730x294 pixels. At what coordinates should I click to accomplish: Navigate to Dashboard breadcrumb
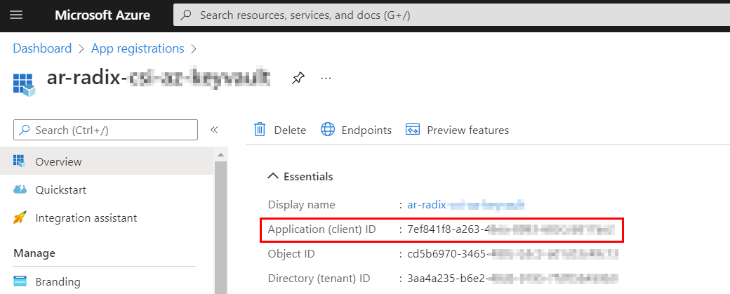coord(42,48)
